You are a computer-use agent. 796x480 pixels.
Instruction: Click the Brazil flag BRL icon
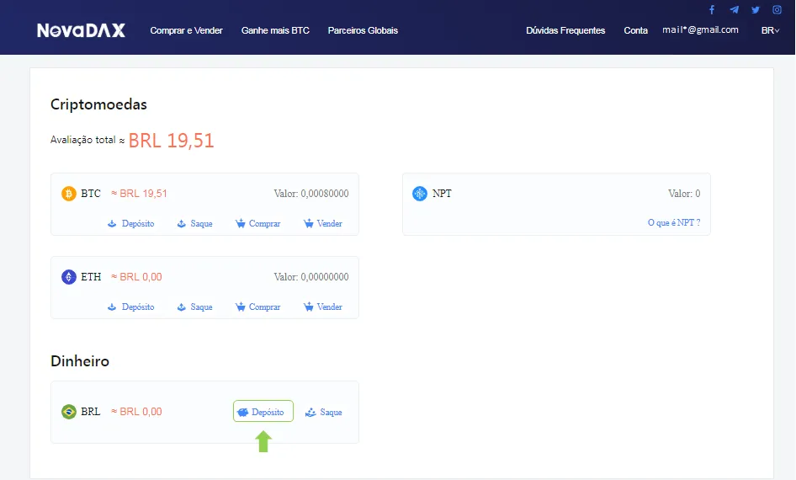click(x=68, y=412)
